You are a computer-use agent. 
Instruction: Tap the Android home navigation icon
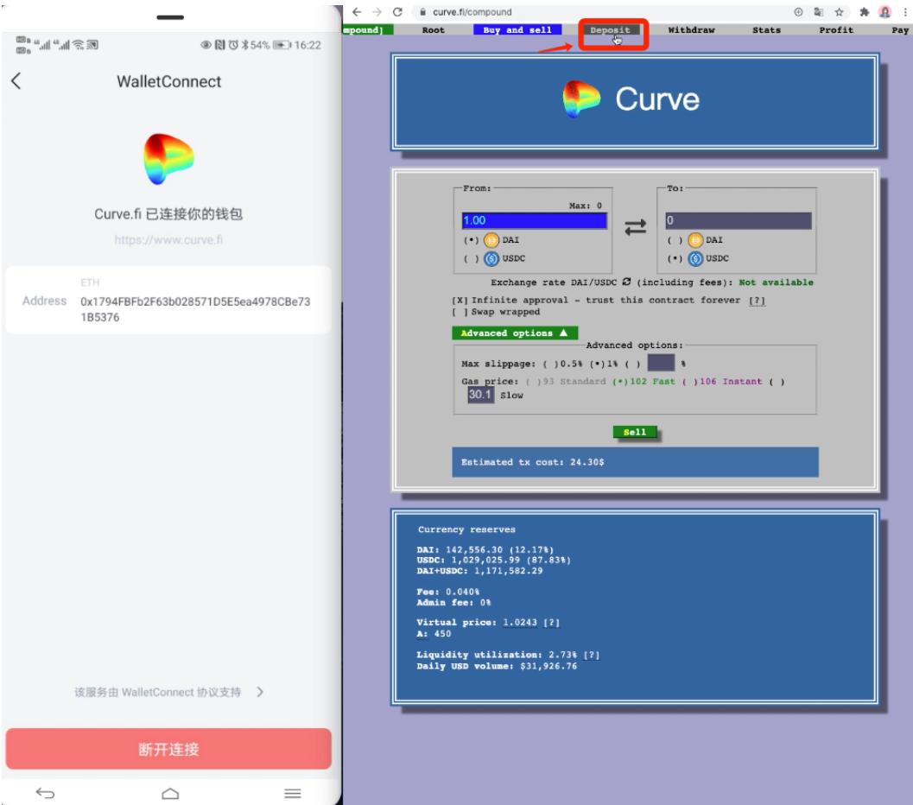[170, 793]
